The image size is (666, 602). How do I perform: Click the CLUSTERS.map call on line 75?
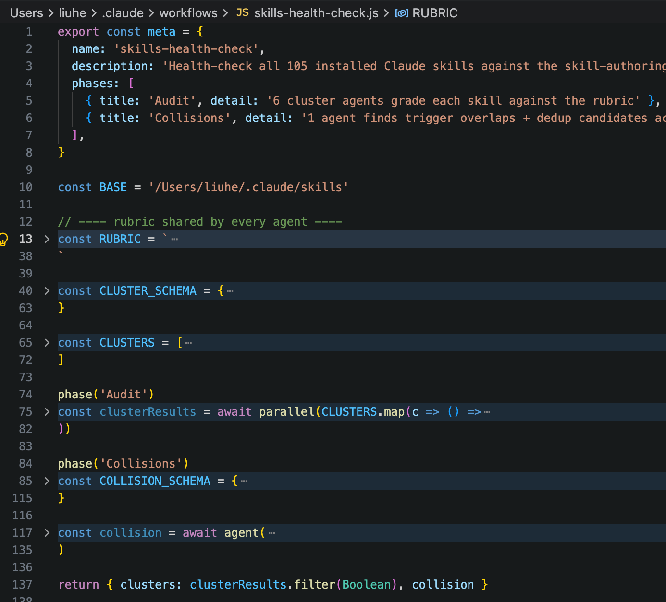(x=363, y=412)
